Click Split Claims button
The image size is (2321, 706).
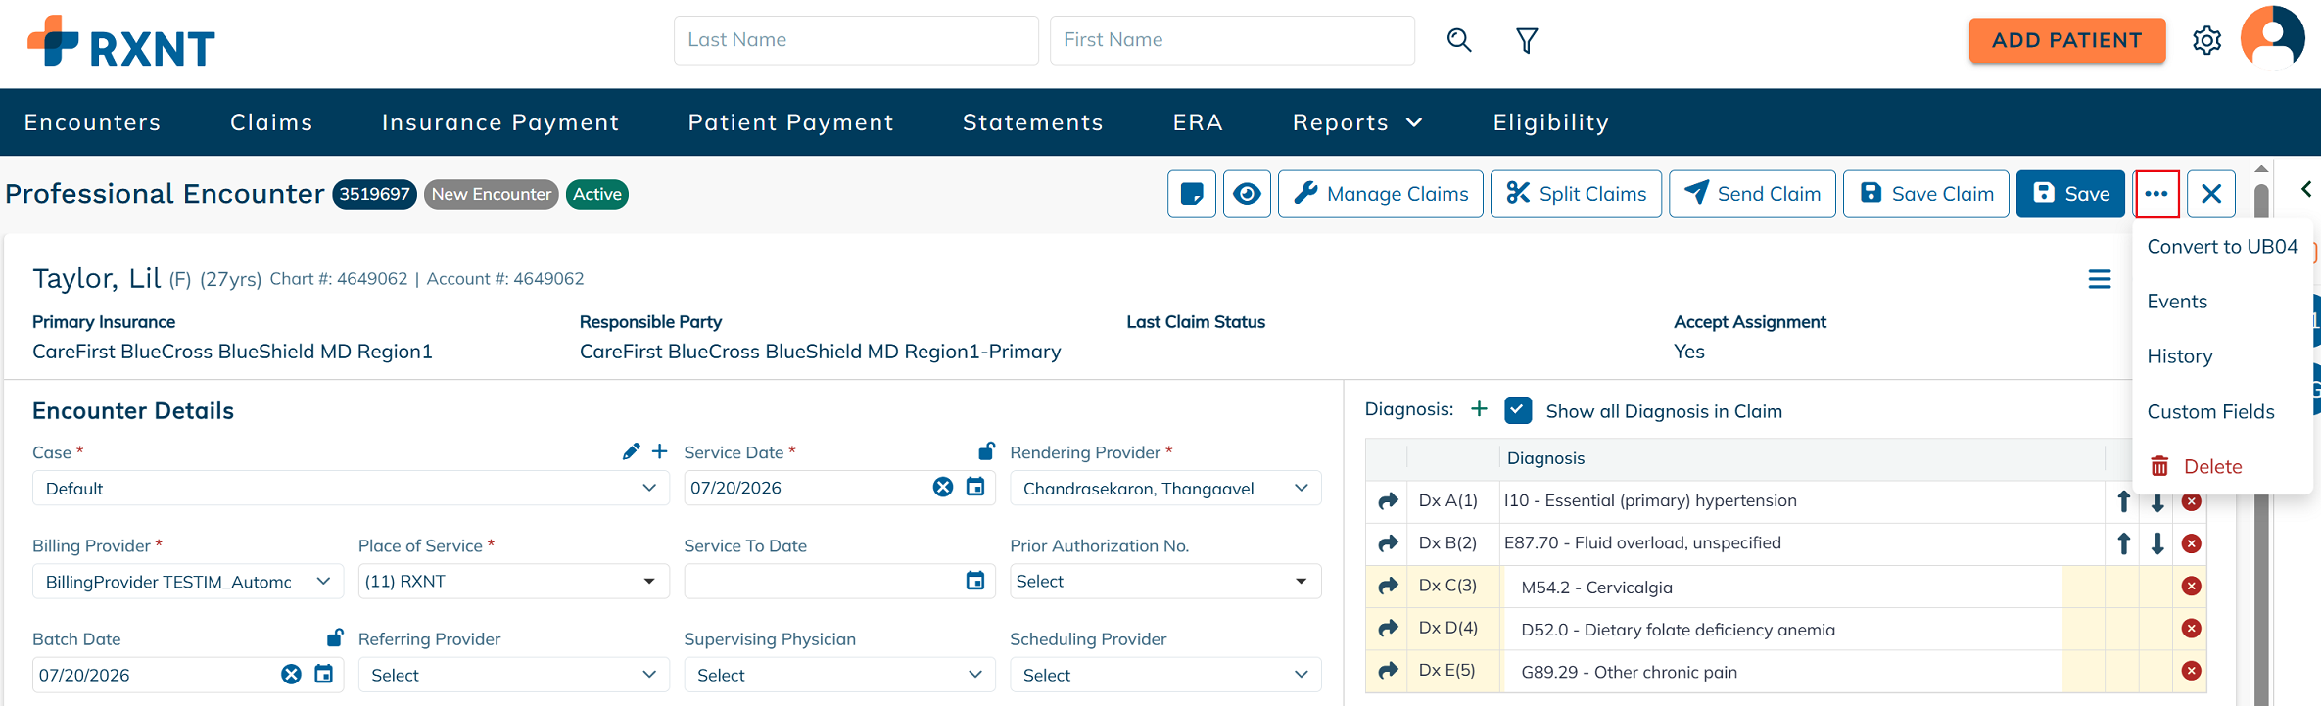pos(1576,194)
